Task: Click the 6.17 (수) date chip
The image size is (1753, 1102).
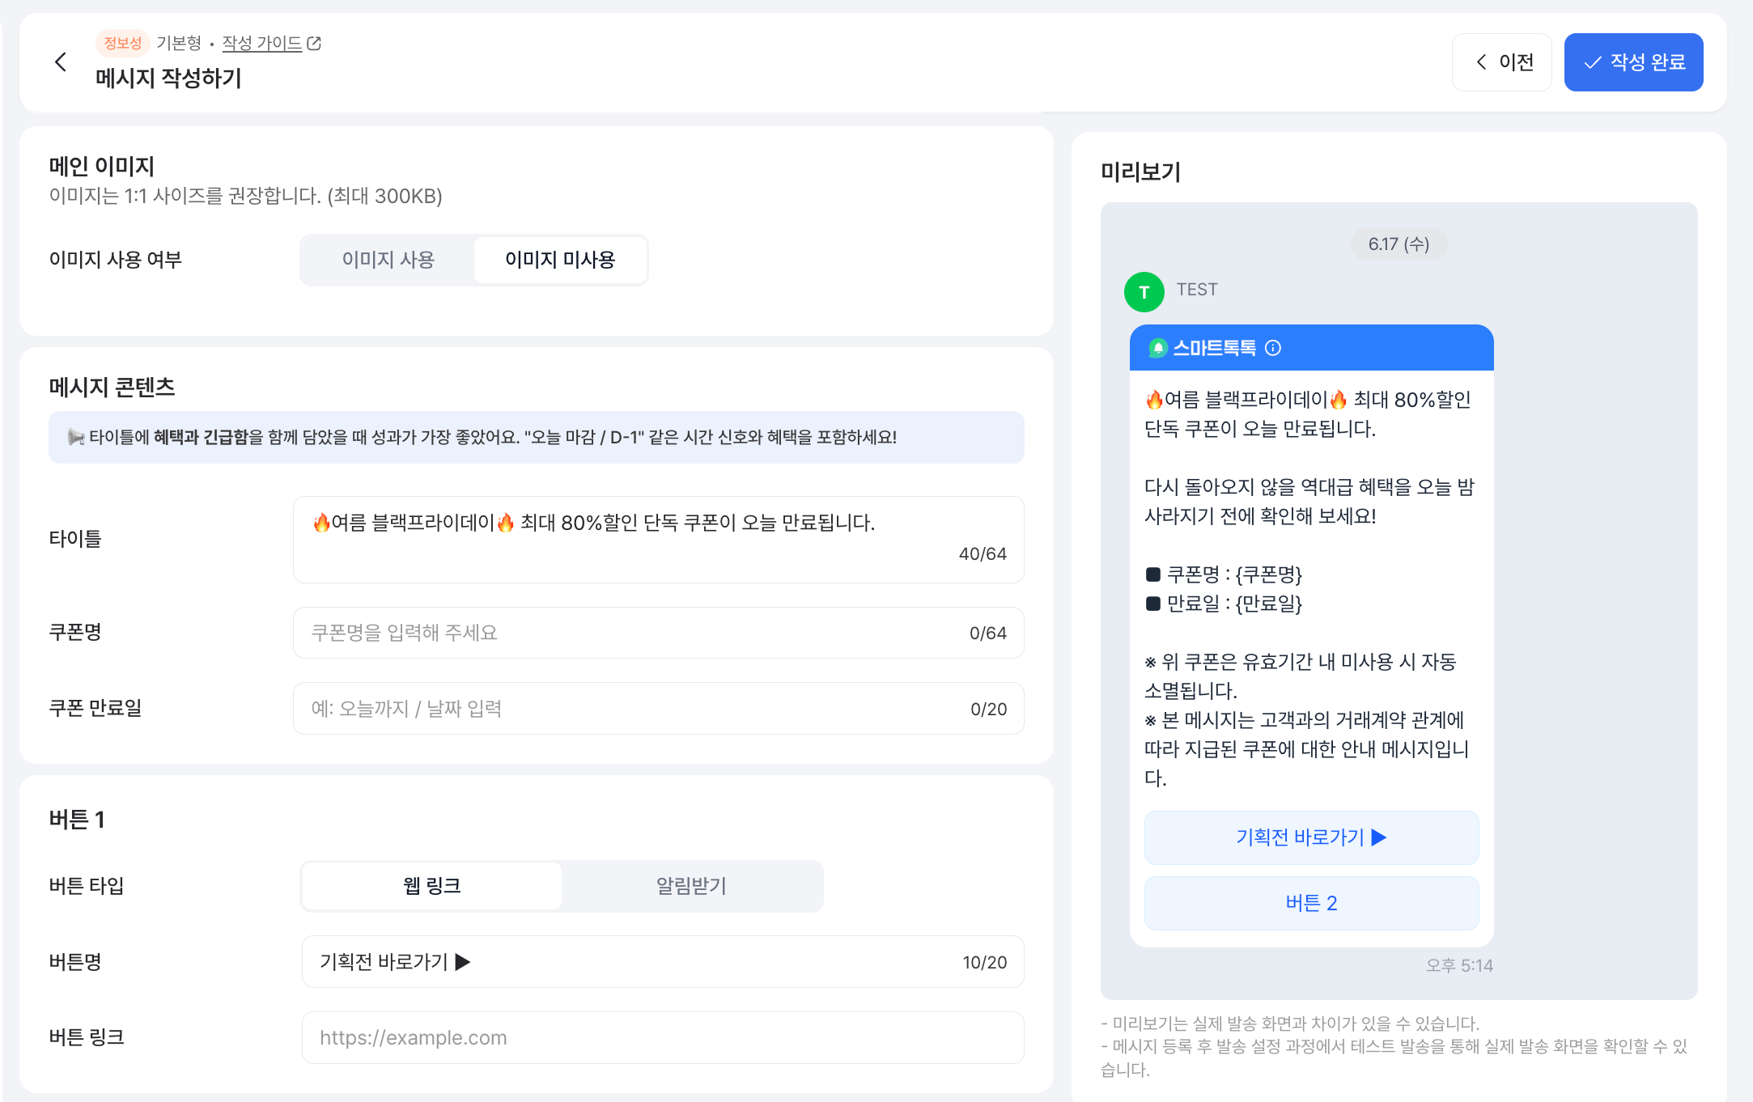Action: (x=1399, y=244)
